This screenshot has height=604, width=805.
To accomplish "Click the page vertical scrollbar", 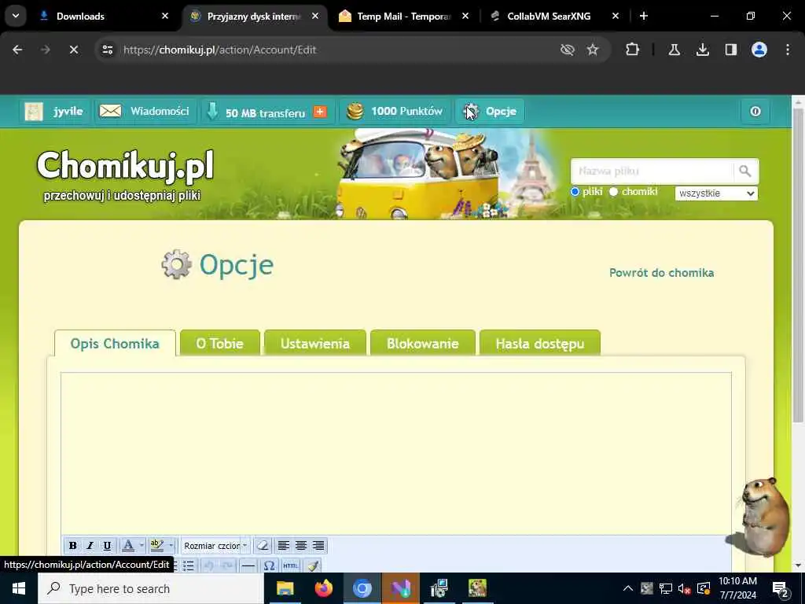I will pyautogui.click(x=798, y=265).
